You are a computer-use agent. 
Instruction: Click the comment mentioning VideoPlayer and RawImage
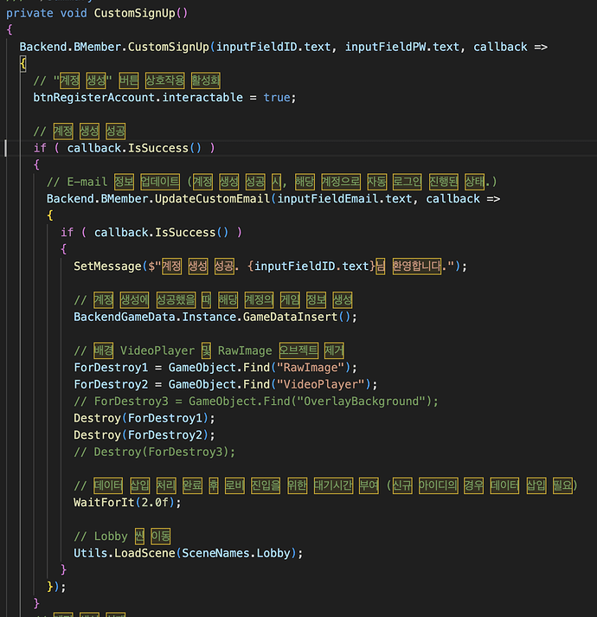(209, 350)
